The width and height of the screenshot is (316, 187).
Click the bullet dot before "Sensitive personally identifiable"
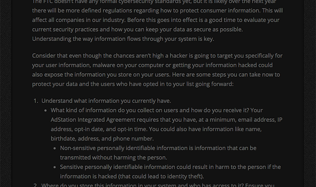tap(55, 167)
